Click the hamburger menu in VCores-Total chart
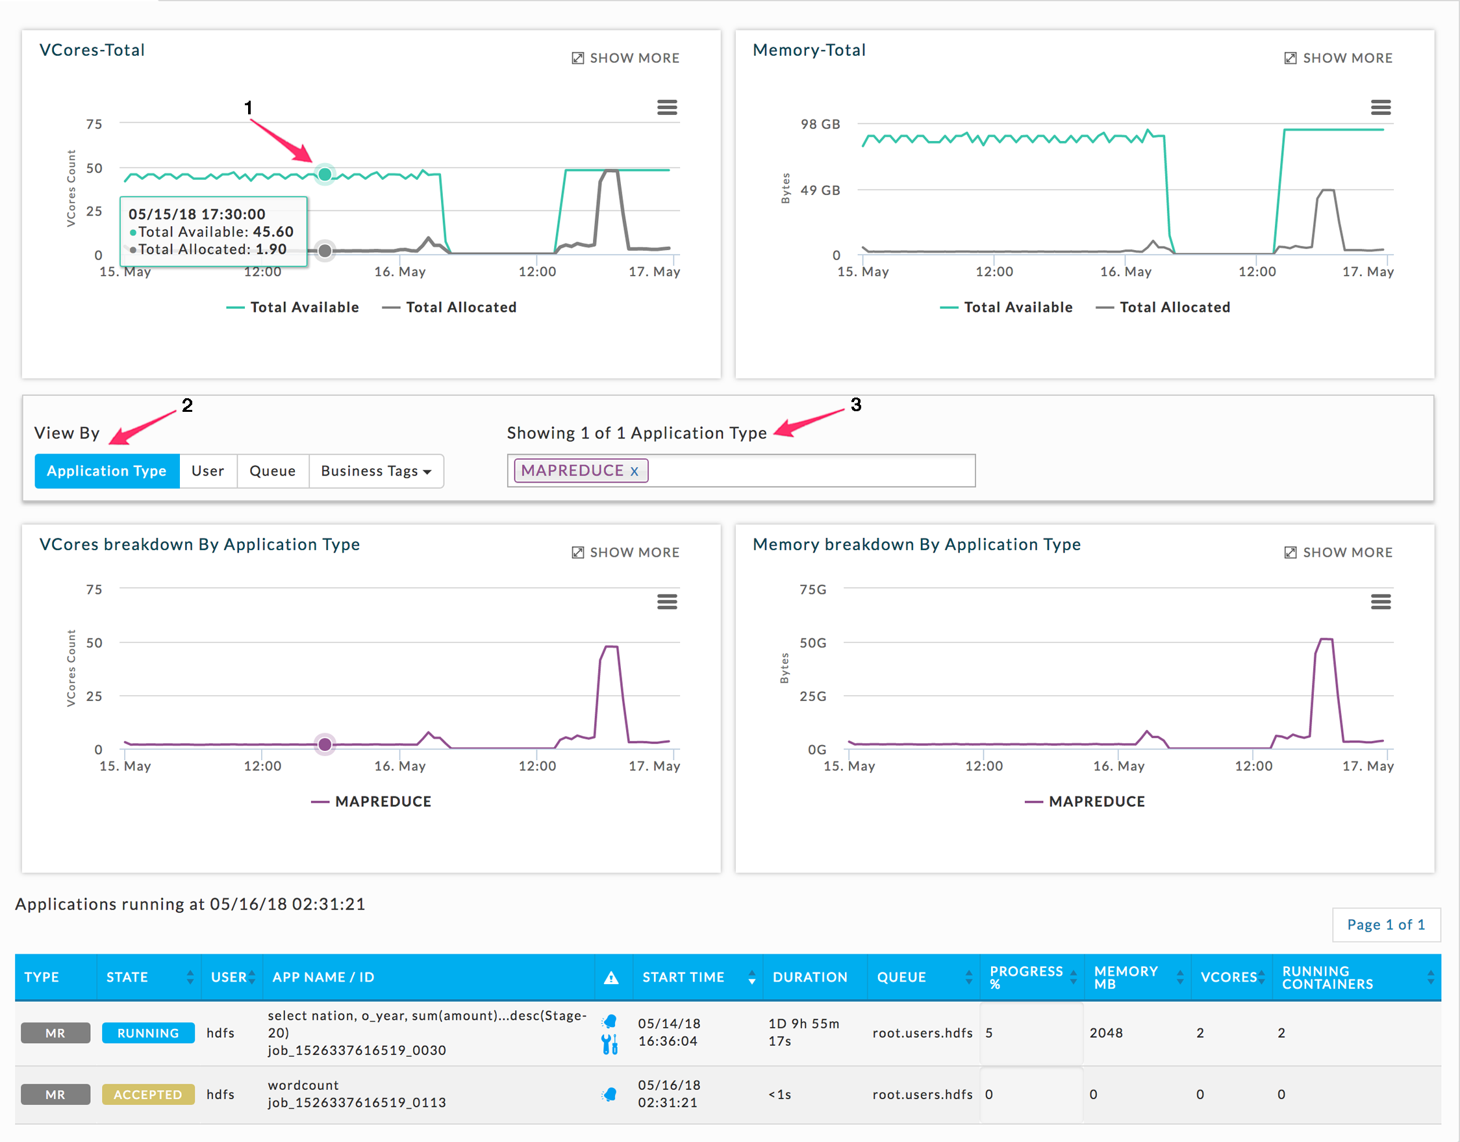Viewport: 1460px width, 1142px height. click(x=667, y=107)
